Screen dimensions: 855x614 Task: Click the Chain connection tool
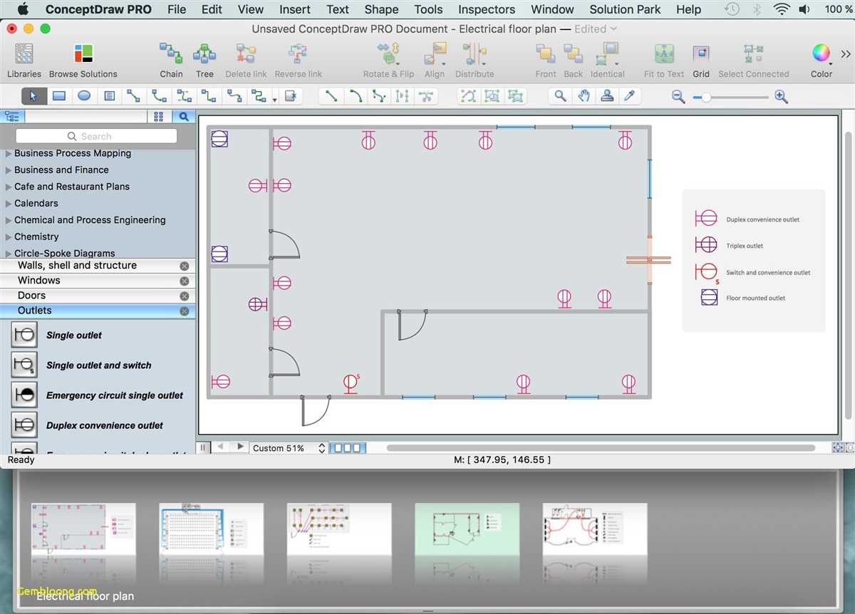(170, 57)
